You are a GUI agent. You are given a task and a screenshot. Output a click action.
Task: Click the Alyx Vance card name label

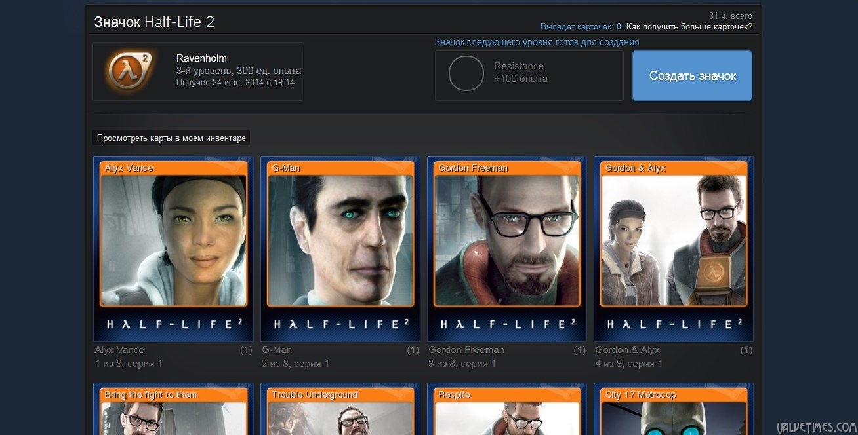tap(119, 350)
